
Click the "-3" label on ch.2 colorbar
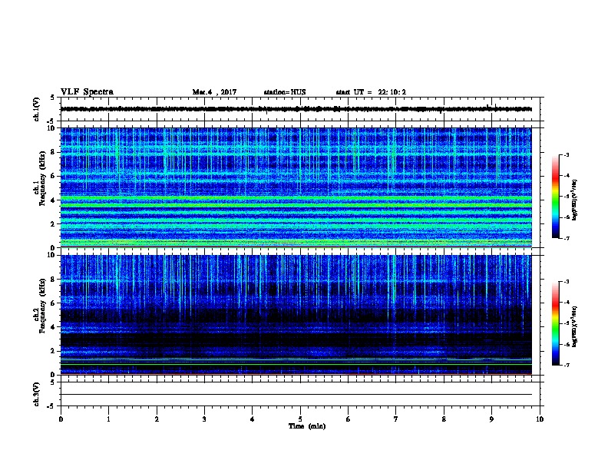pyautogui.click(x=566, y=282)
